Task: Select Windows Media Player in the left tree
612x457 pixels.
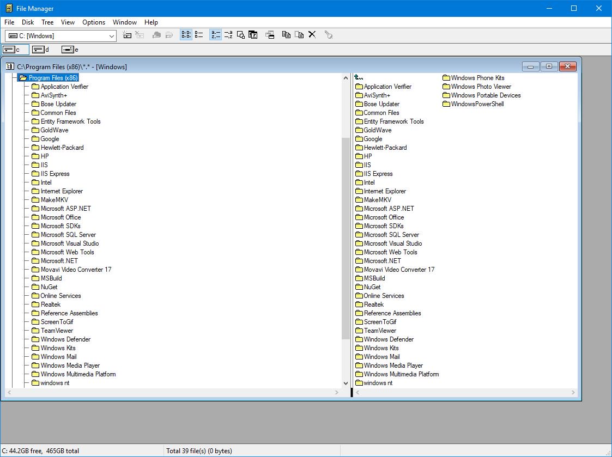Action: coord(65,365)
